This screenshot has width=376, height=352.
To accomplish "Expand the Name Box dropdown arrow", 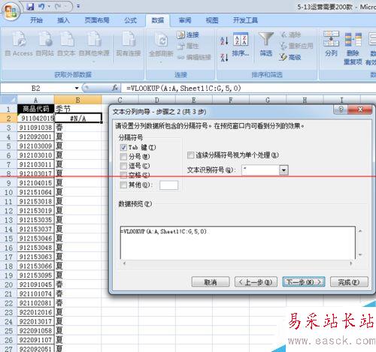I will [x=77, y=89].
